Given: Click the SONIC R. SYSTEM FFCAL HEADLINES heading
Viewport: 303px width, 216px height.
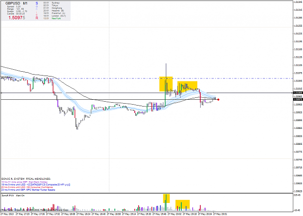Looking at the screenshot, I should click(x=26, y=179).
